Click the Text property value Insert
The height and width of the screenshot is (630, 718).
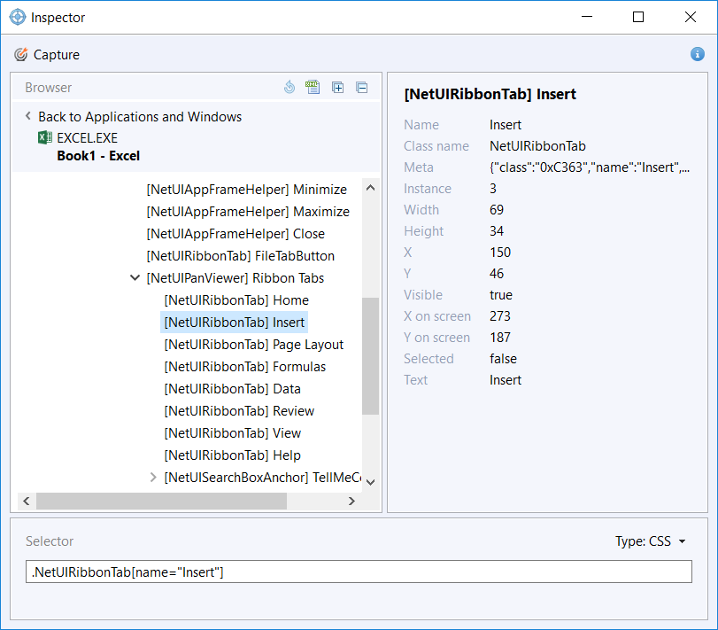(x=506, y=380)
